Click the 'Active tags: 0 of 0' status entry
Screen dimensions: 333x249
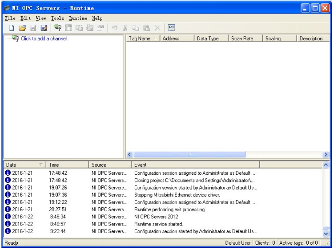[299, 243]
